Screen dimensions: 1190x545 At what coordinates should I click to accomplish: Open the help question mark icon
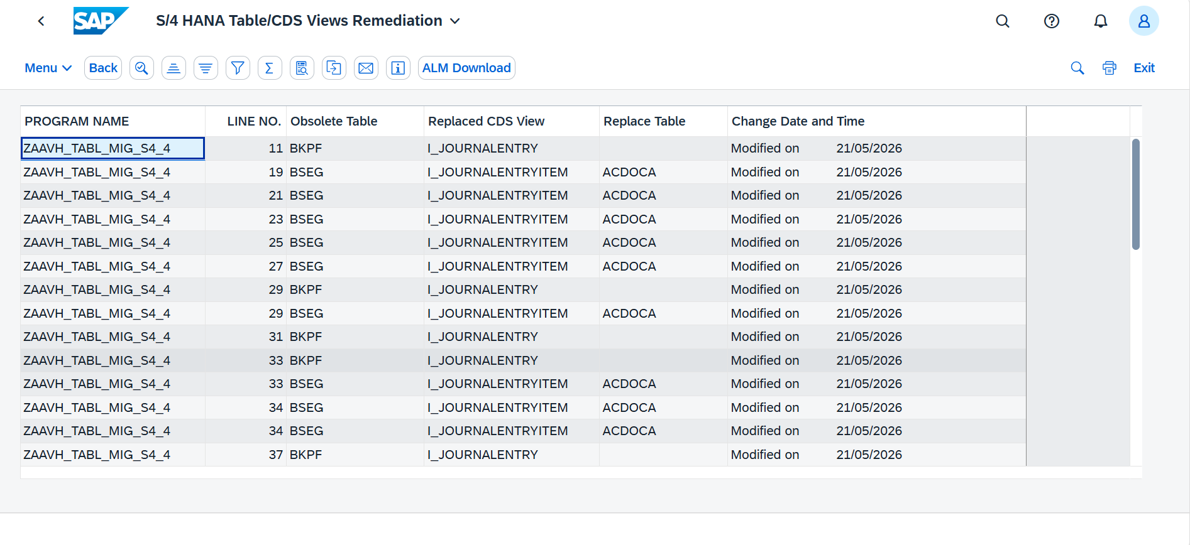1052,21
